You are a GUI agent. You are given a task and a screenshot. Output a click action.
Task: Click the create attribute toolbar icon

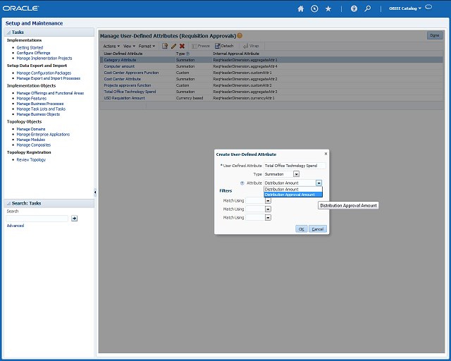click(165, 46)
